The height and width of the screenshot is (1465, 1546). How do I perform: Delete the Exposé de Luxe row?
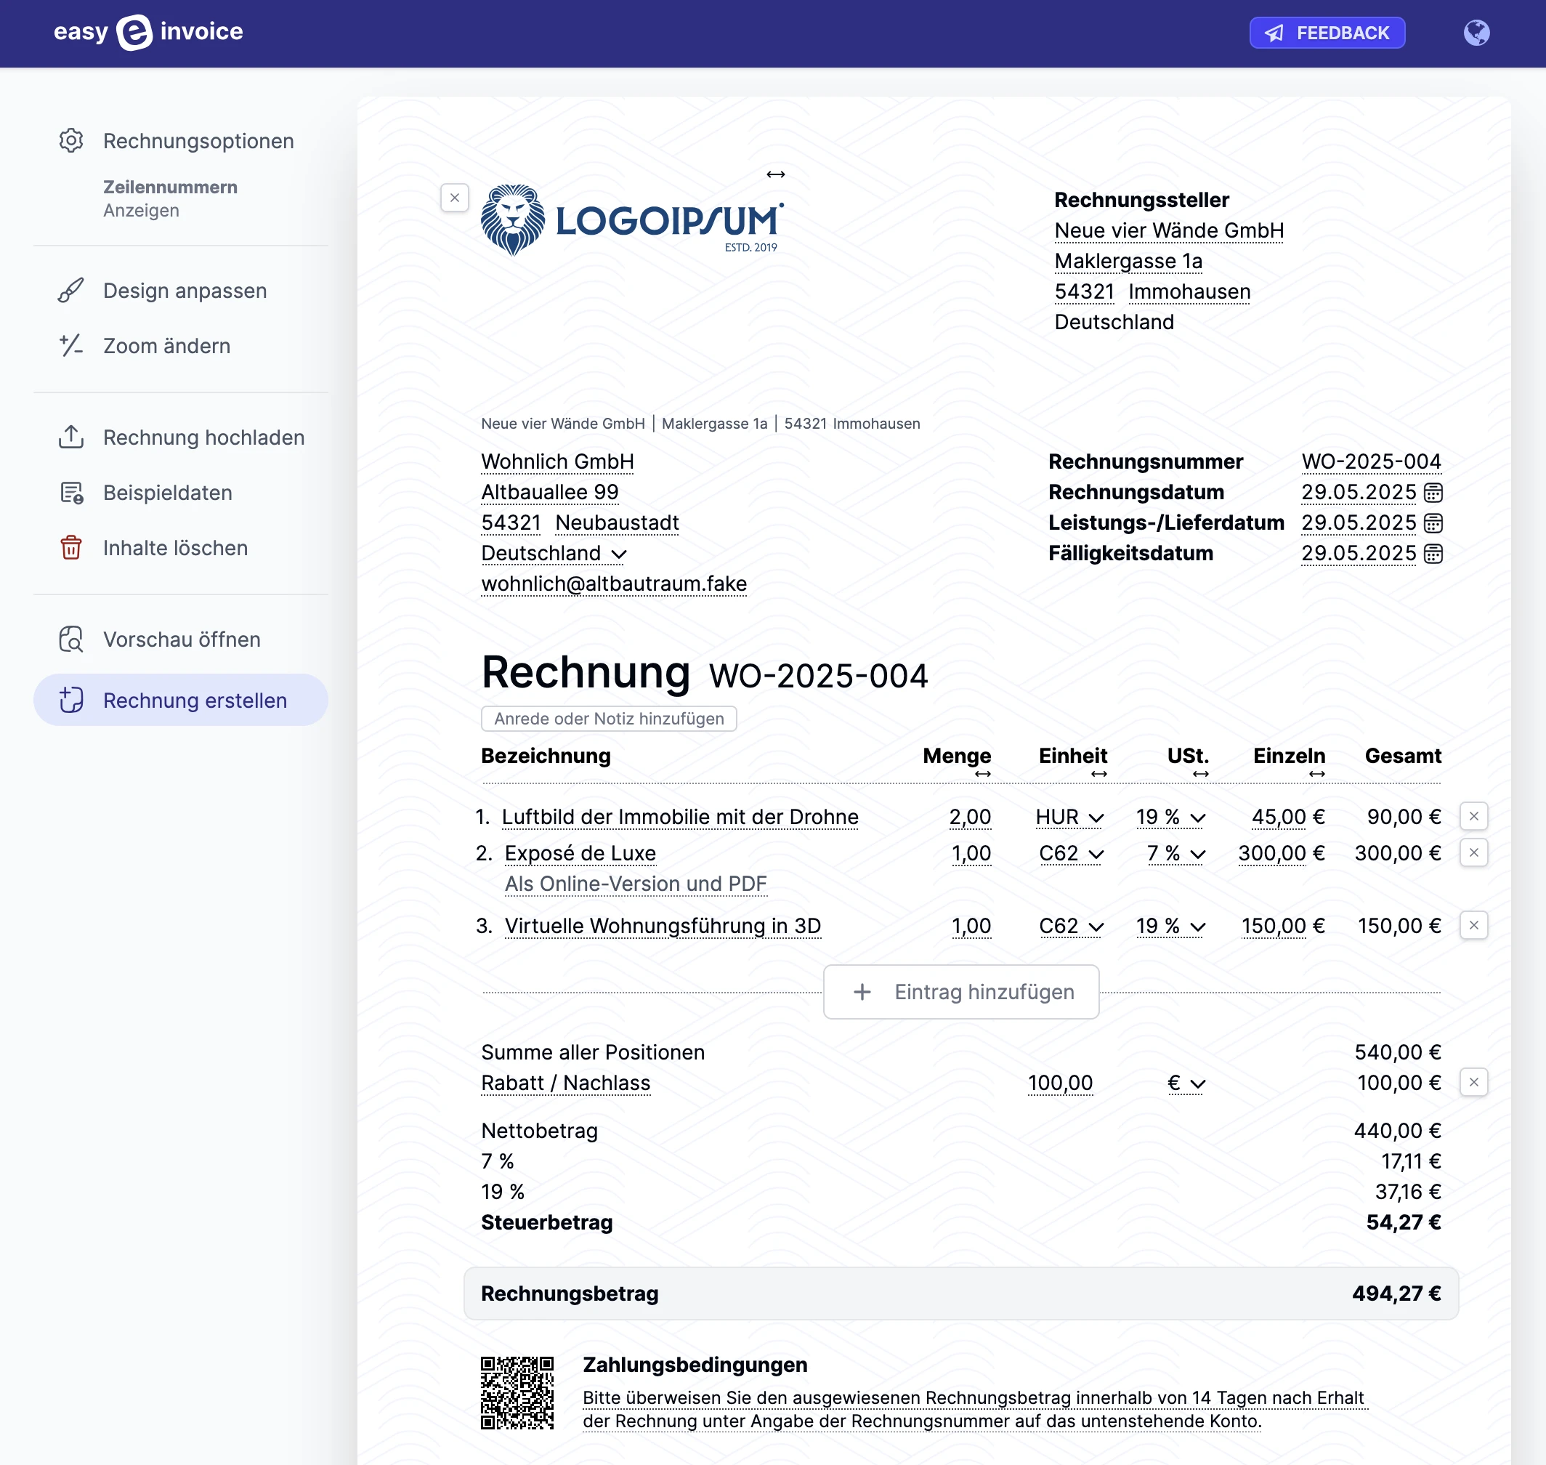click(x=1473, y=852)
